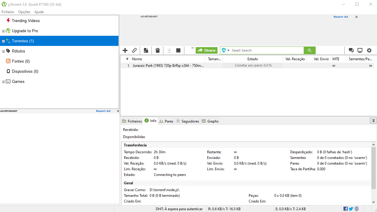Click the lightning Trending Videos icon
377x212 pixels.
click(8, 21)
